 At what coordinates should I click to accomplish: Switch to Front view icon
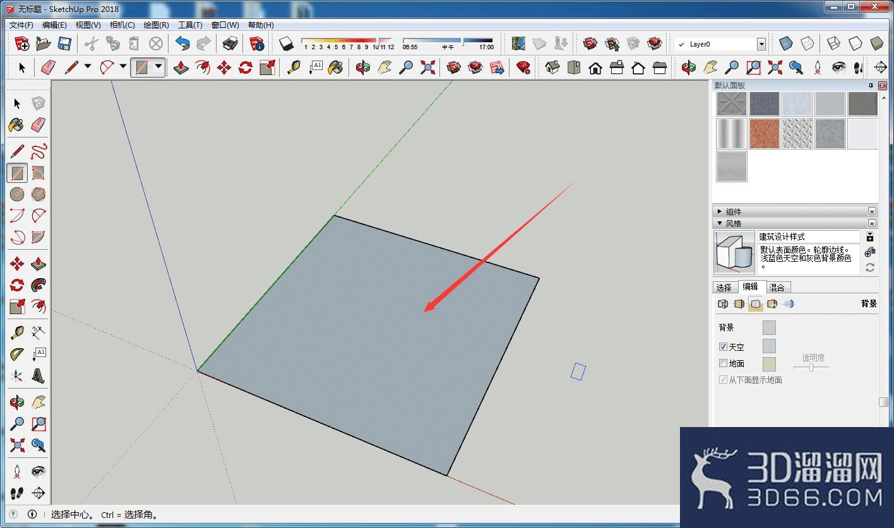595,67
